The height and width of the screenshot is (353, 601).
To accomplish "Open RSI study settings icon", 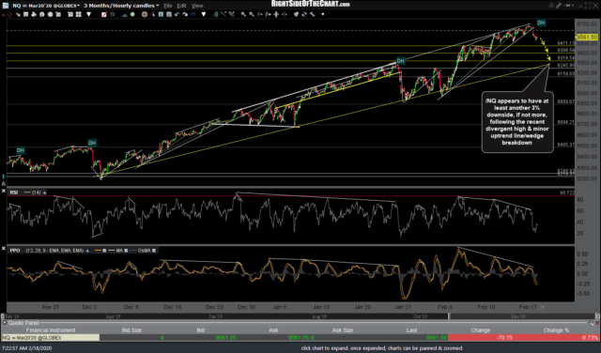I will pos(44,192).
